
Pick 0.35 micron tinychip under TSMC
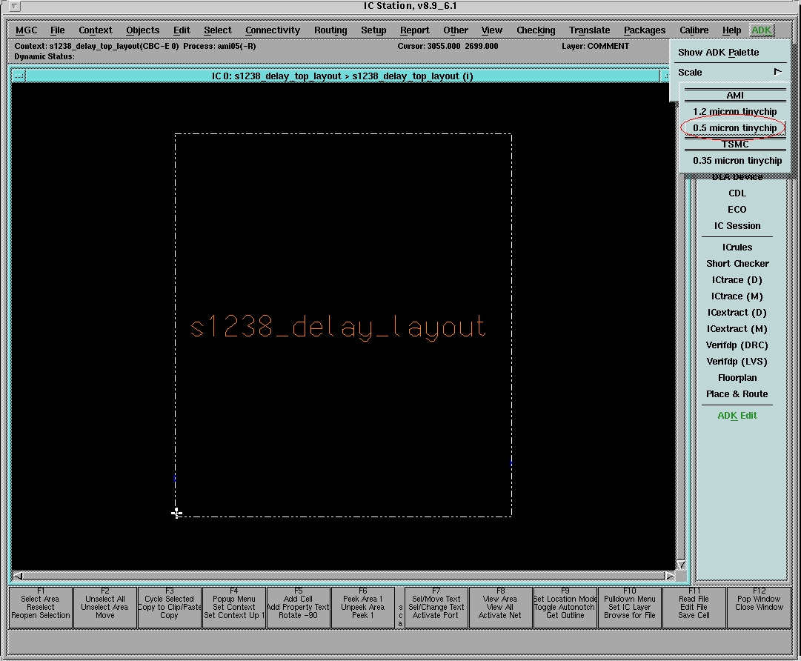click(x=737, y=161)
